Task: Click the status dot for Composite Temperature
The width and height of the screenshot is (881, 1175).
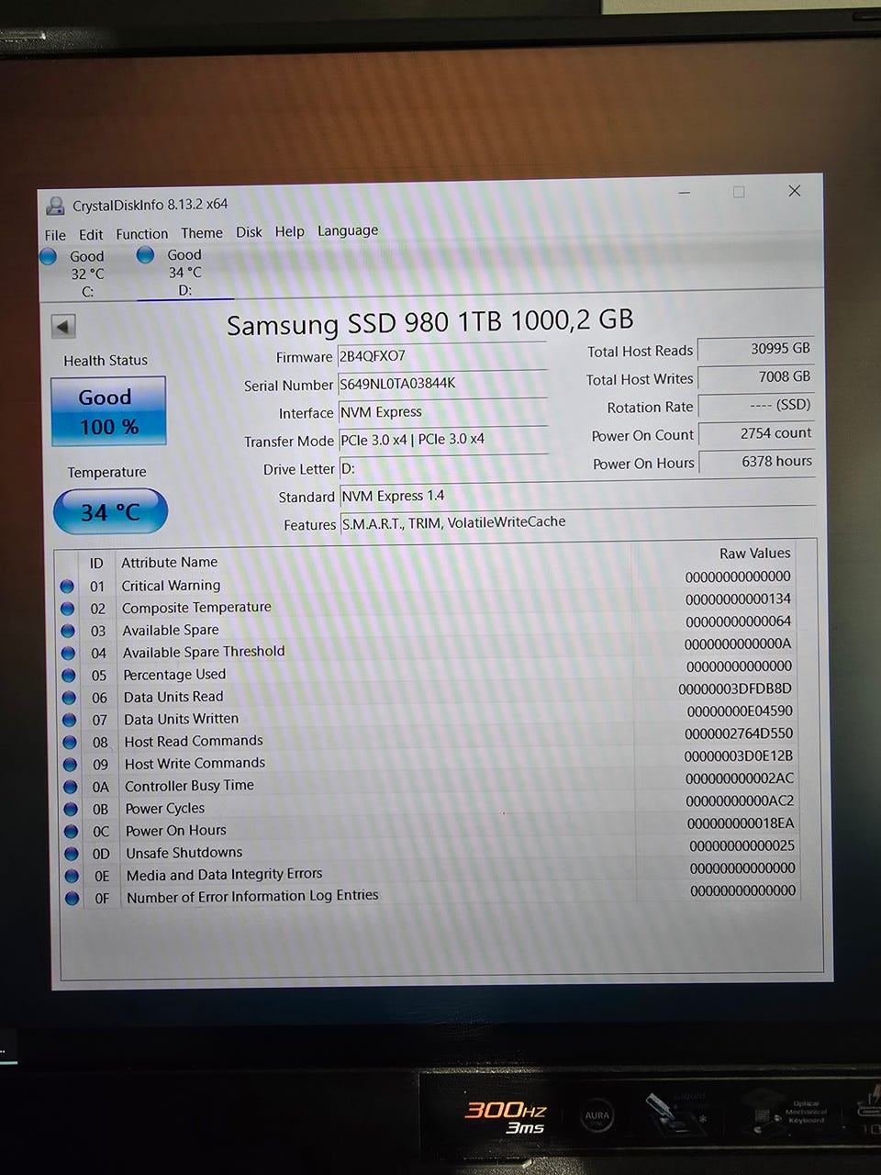Action: tap(67, 608)
